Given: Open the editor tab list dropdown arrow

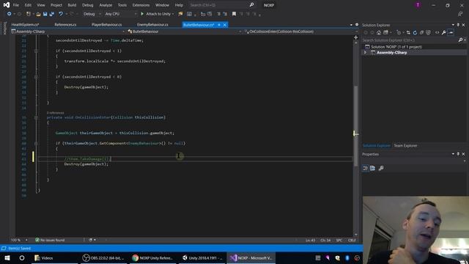Looking at the screenshot, I should pos(351,25).
